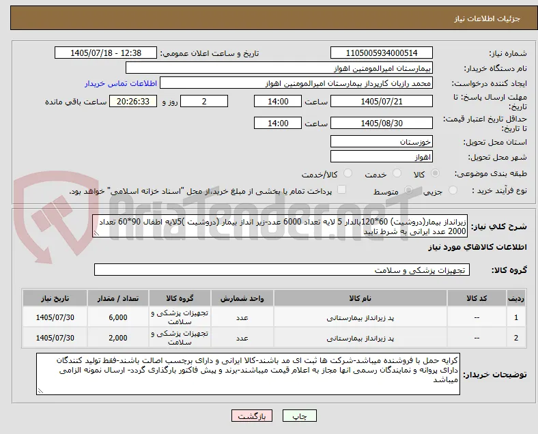Click the نام کالا column header

(x=360, y=298)
